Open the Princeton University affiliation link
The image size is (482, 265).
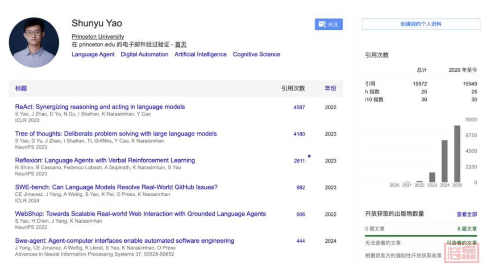tap(98, 37)
